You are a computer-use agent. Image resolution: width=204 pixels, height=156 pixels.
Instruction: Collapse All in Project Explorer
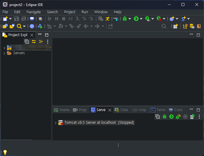[x=27, y=42]
